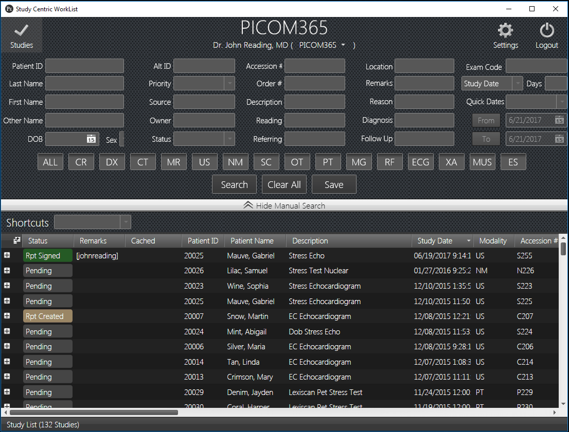
Task: Click the Clear All button
Action: click(284, 184)
